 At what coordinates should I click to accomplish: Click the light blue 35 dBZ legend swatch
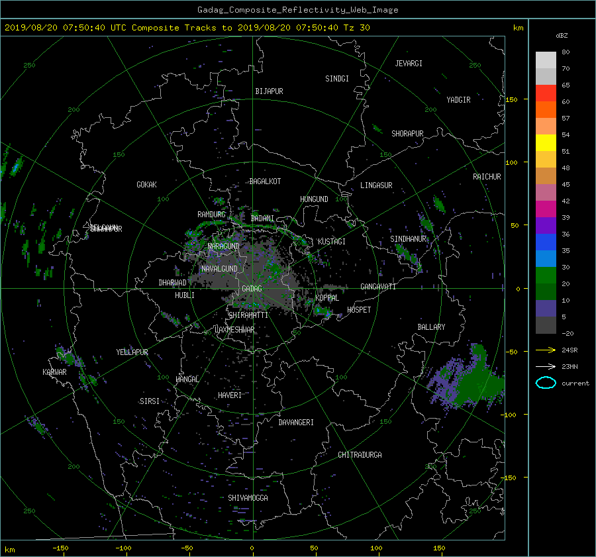pos(546,259)
